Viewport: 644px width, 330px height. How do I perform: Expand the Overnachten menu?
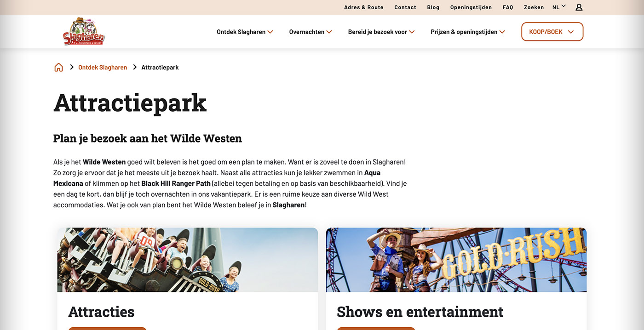tap(310, 32)
